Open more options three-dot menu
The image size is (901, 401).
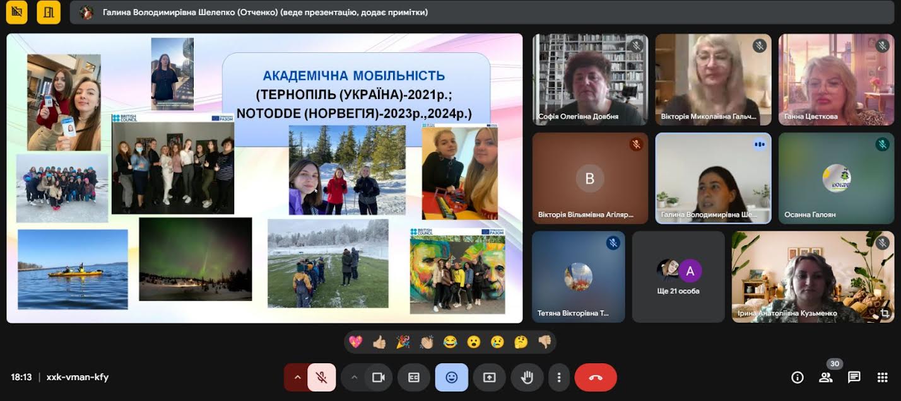pyautogui.click(x=559, y=378)
